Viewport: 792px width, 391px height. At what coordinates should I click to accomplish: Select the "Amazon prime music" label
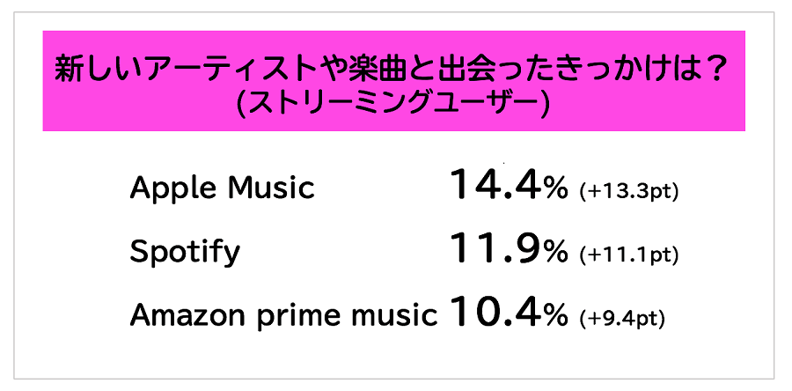tap(283, 315)
